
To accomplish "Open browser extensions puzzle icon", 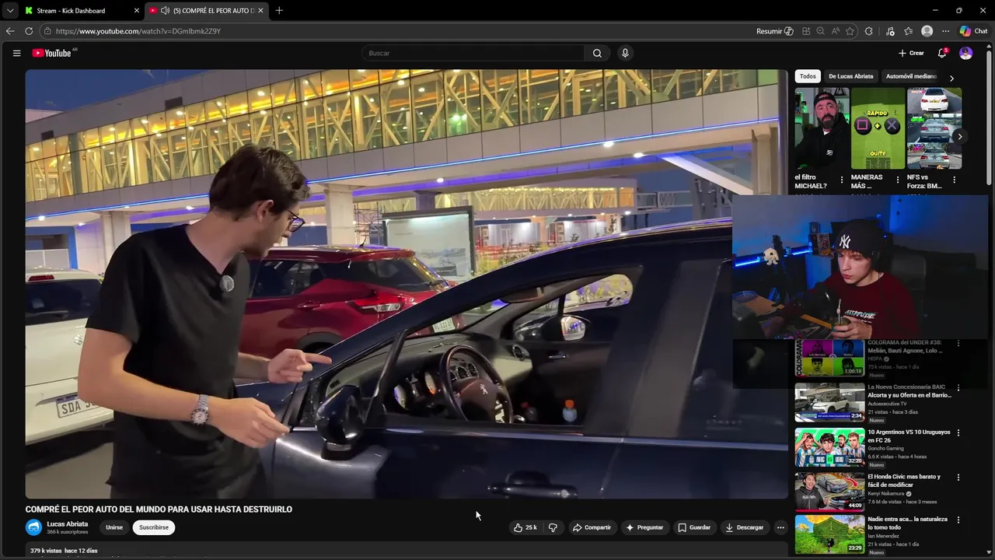I will (x=869, y=31).
